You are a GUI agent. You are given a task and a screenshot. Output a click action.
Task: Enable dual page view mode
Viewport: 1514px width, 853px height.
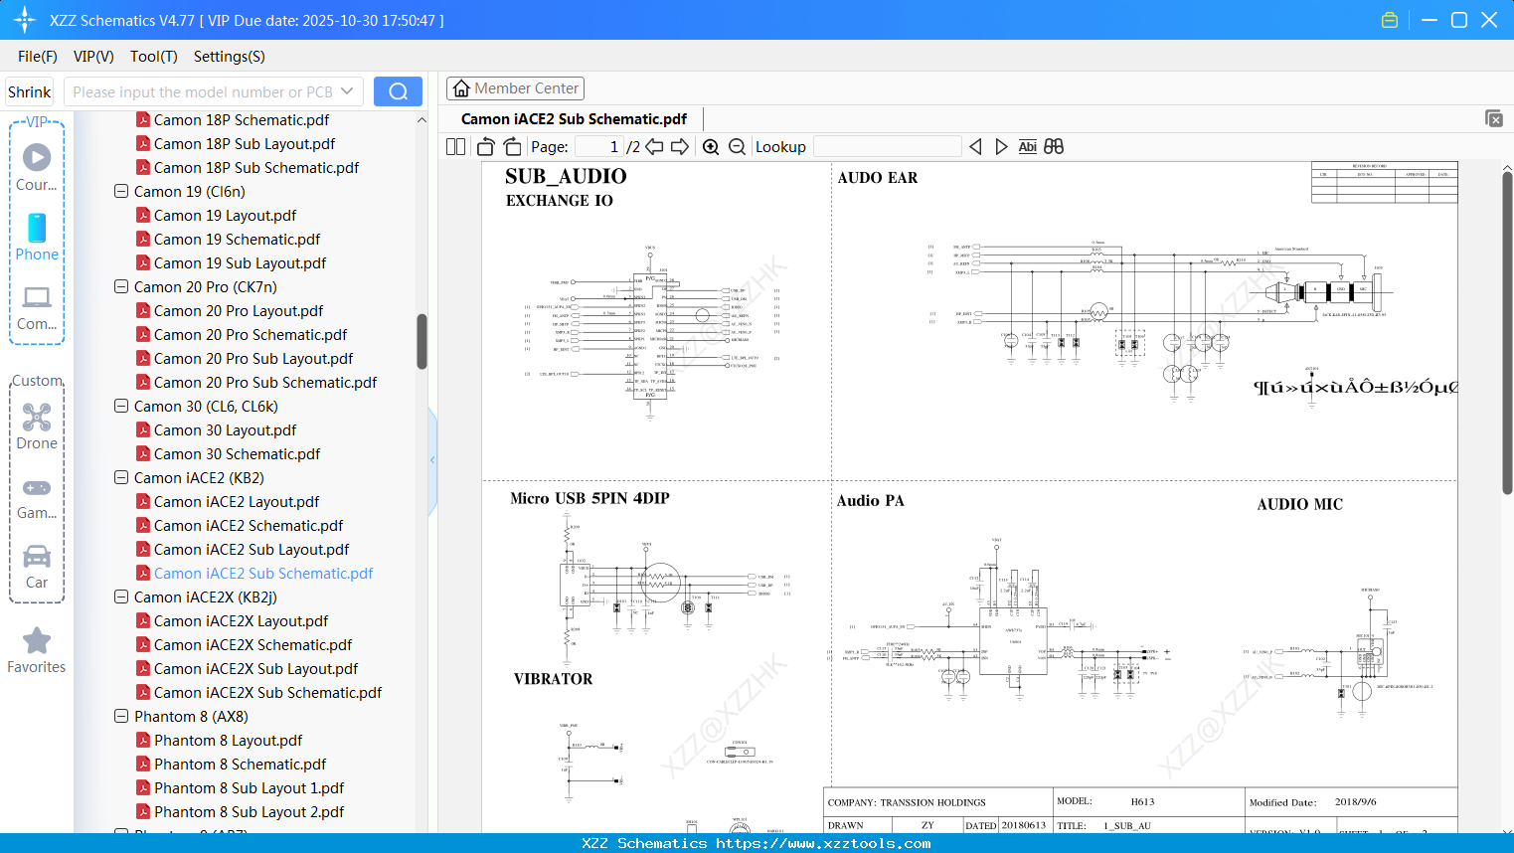(454, 146)
